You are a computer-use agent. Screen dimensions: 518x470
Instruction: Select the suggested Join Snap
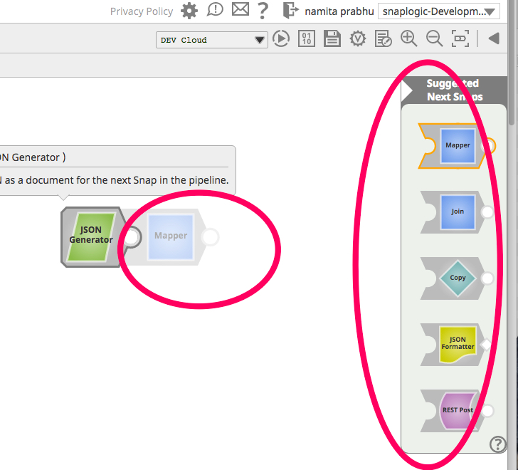pos(458,212)
